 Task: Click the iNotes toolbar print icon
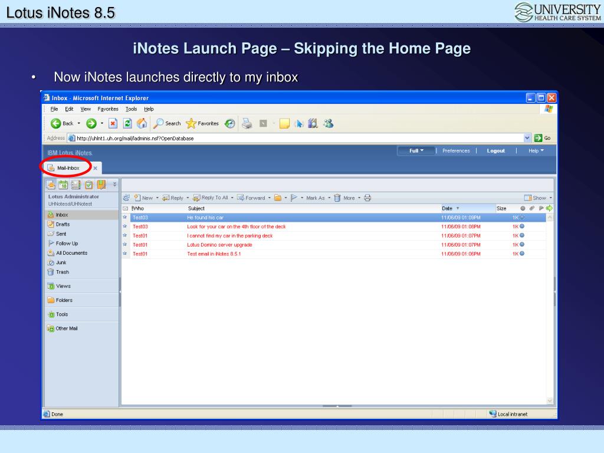(x=367, y=198)
